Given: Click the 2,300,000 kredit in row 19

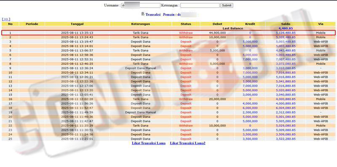Looking at the screenshot, I should tap(250, 112).
